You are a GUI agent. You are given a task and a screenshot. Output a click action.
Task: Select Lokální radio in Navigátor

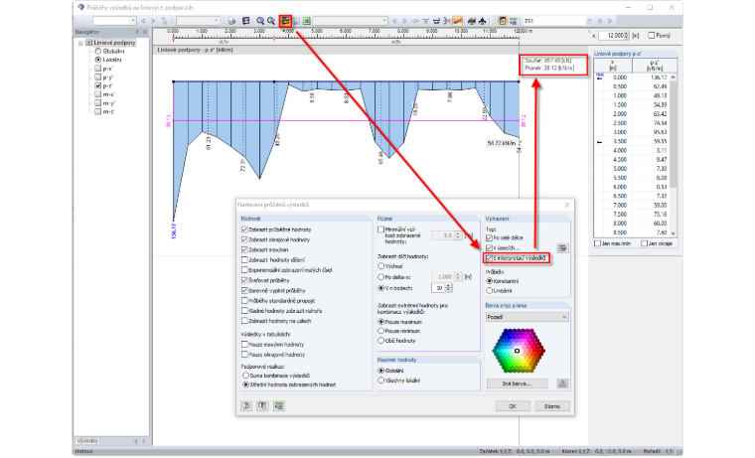tap(97, 60)
